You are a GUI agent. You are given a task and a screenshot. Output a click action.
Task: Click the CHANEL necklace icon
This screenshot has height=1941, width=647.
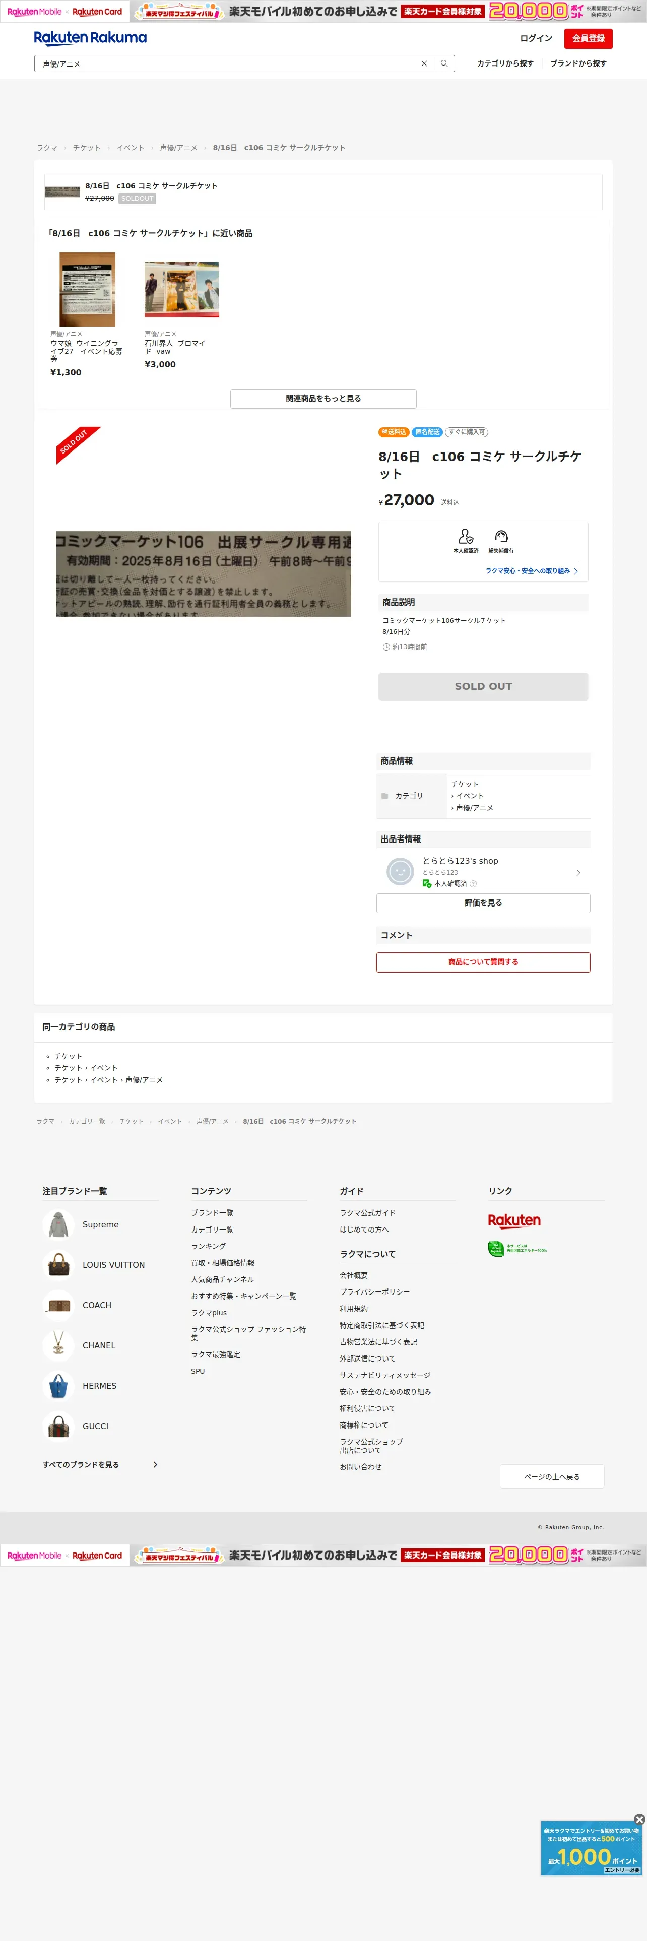[58, 1346]
